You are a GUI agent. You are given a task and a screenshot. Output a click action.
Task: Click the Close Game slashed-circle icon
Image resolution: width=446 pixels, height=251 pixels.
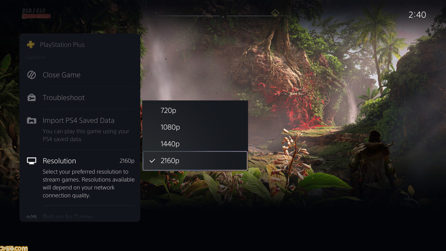pos(31,75)
